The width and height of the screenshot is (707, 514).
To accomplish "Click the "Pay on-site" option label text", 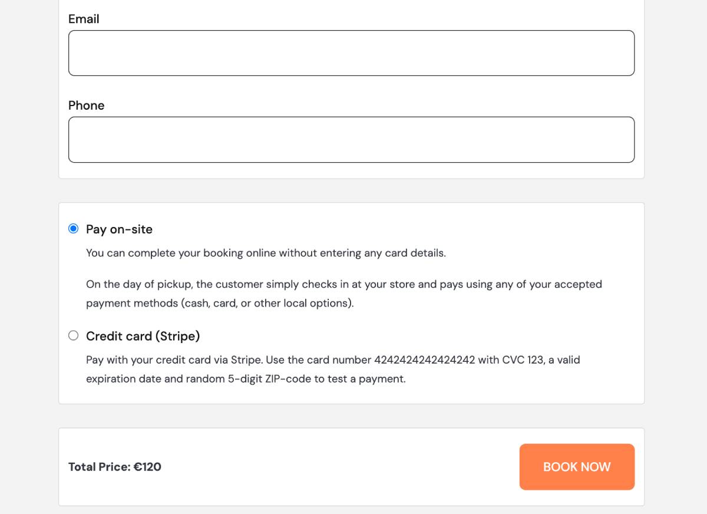I will (x=119, y=229).
